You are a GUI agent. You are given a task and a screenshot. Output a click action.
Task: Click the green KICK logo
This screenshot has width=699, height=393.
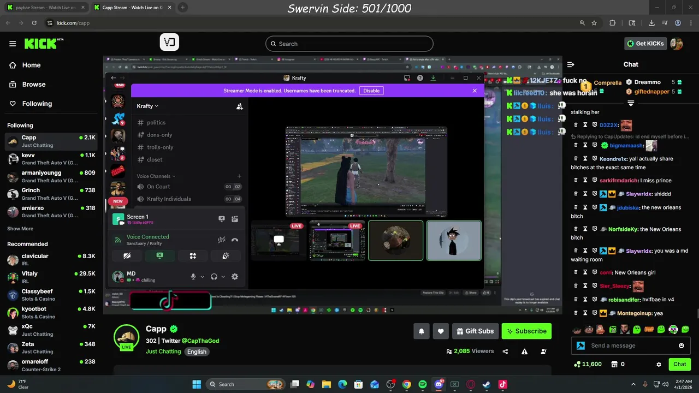click(x=43, y=43)
